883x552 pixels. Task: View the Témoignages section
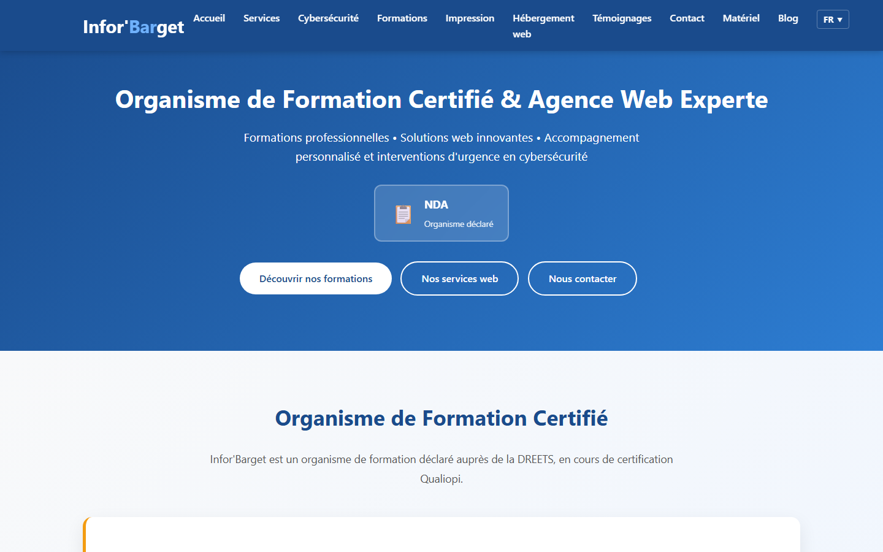tap(622, 18)
